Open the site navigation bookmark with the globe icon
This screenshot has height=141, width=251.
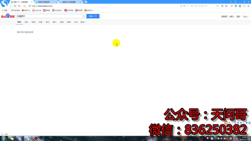pyautogui.click(x=15, y=10)
